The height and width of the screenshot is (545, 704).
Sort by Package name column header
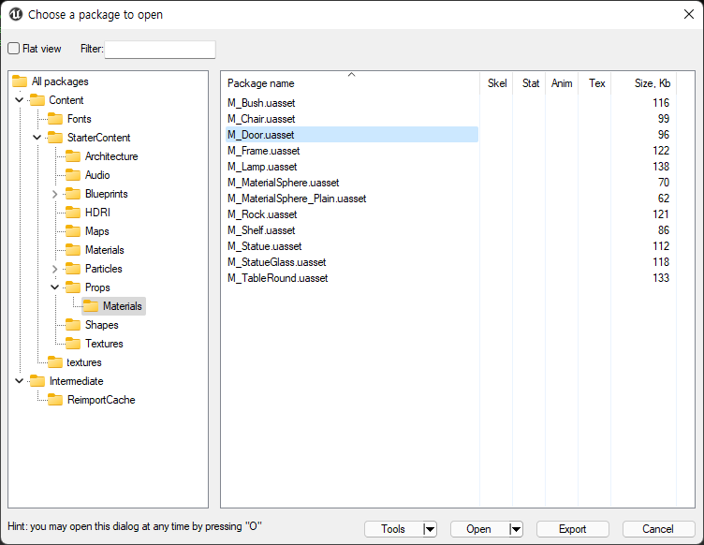tap(350, 83)
